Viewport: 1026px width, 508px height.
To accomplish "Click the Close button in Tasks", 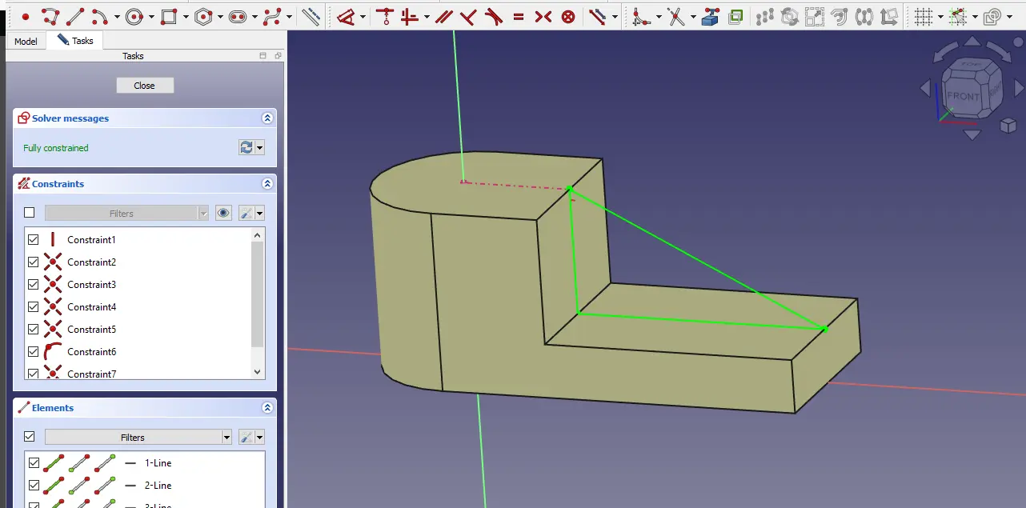I will point(145,86).
